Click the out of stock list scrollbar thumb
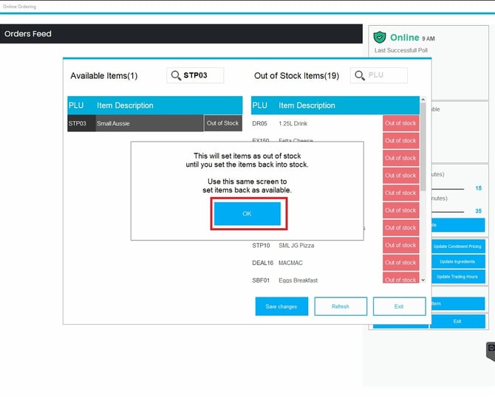This screenshot has height=397, width=495. [x=423, y=148]
